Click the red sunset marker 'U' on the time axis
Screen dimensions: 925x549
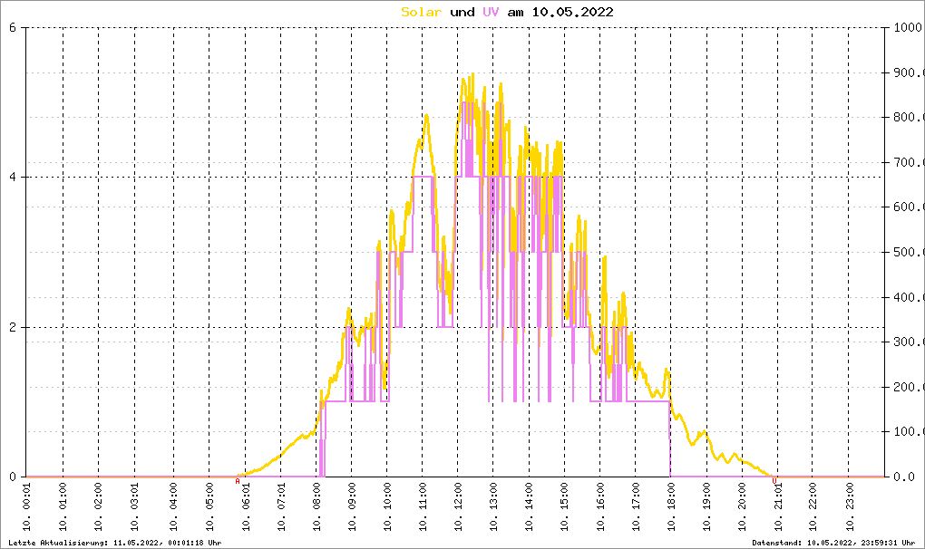pos(774,481)
